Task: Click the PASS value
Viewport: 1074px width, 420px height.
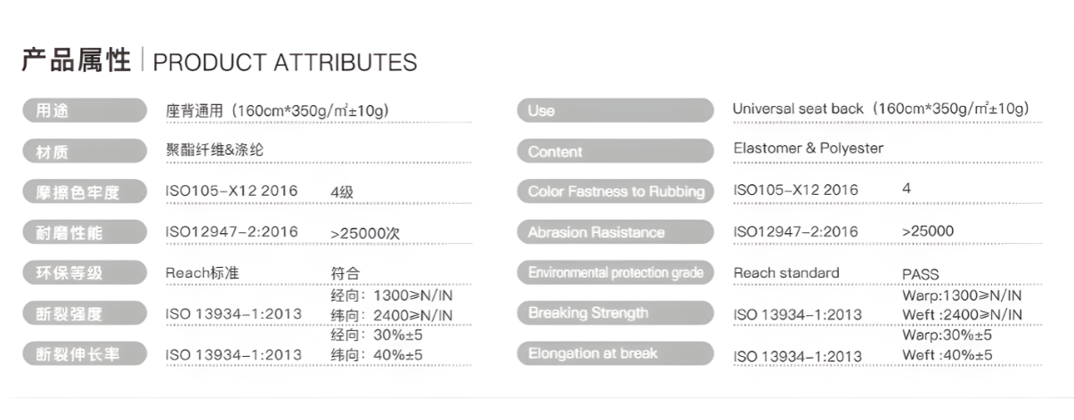Action: click(920, 275)
